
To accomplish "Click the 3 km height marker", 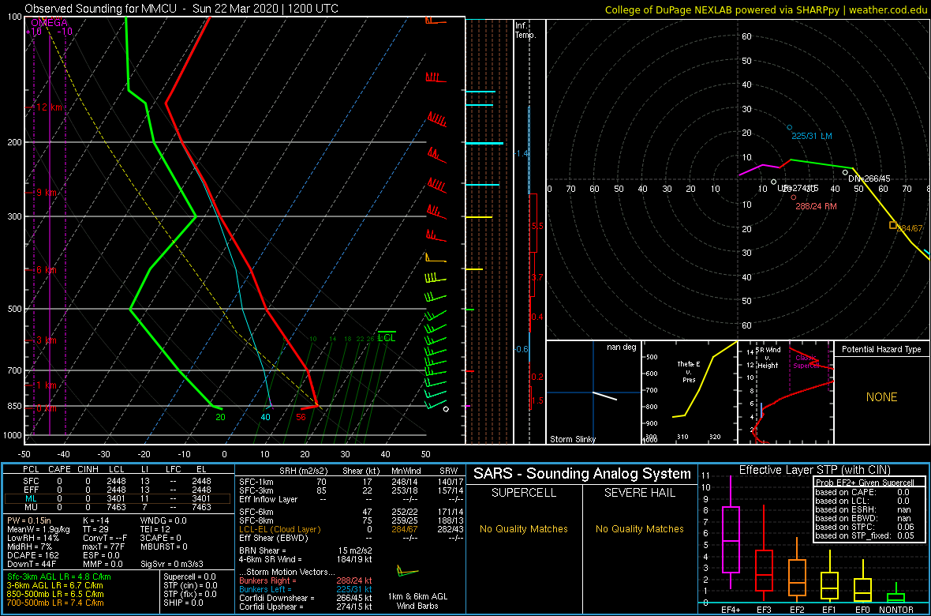I will [47, 340].
